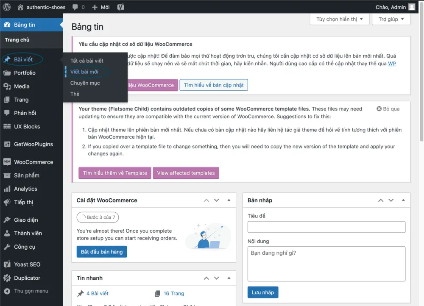Collapse the Cài đặt WooCommerce panel
Screen dimensions: 424x306
[229, 200]
